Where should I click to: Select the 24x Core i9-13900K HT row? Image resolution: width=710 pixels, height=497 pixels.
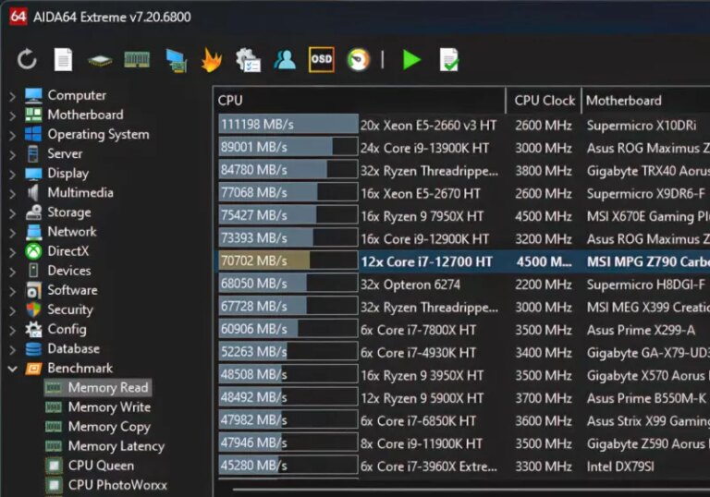462,148
